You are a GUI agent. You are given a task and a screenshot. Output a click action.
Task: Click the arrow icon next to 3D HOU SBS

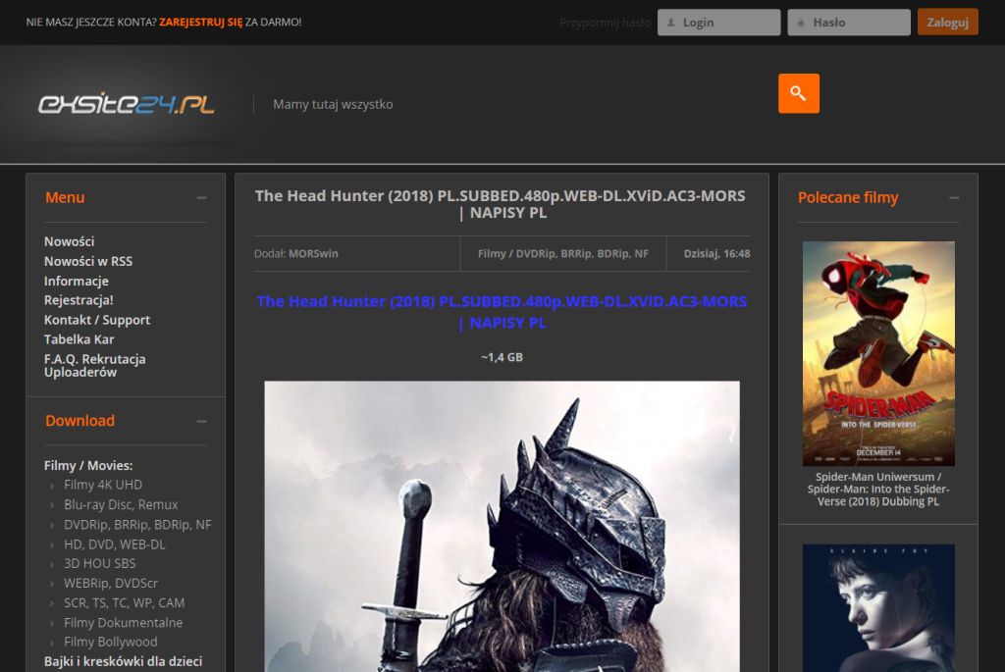[x=52, y=563]
